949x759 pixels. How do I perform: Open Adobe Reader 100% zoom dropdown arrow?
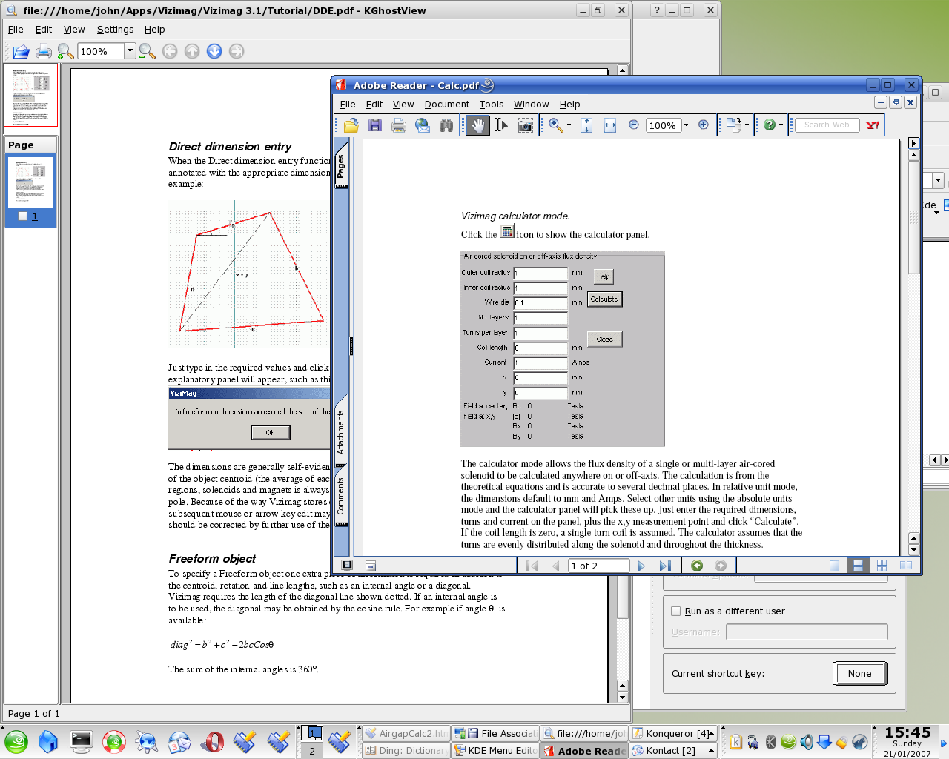click(686, 125)
